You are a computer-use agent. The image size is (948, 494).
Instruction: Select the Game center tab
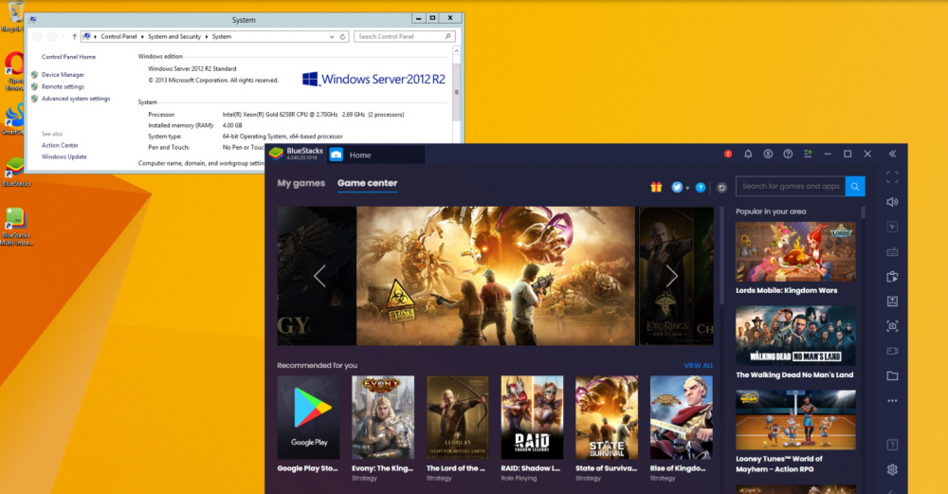(x=367, y=183)
